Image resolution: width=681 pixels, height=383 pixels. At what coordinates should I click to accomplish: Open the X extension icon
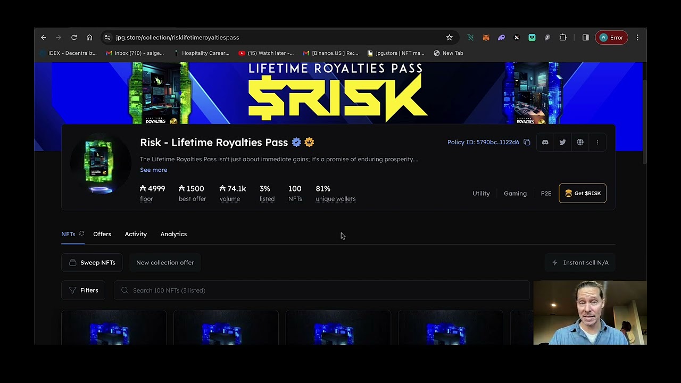click(x=517, y=37)
